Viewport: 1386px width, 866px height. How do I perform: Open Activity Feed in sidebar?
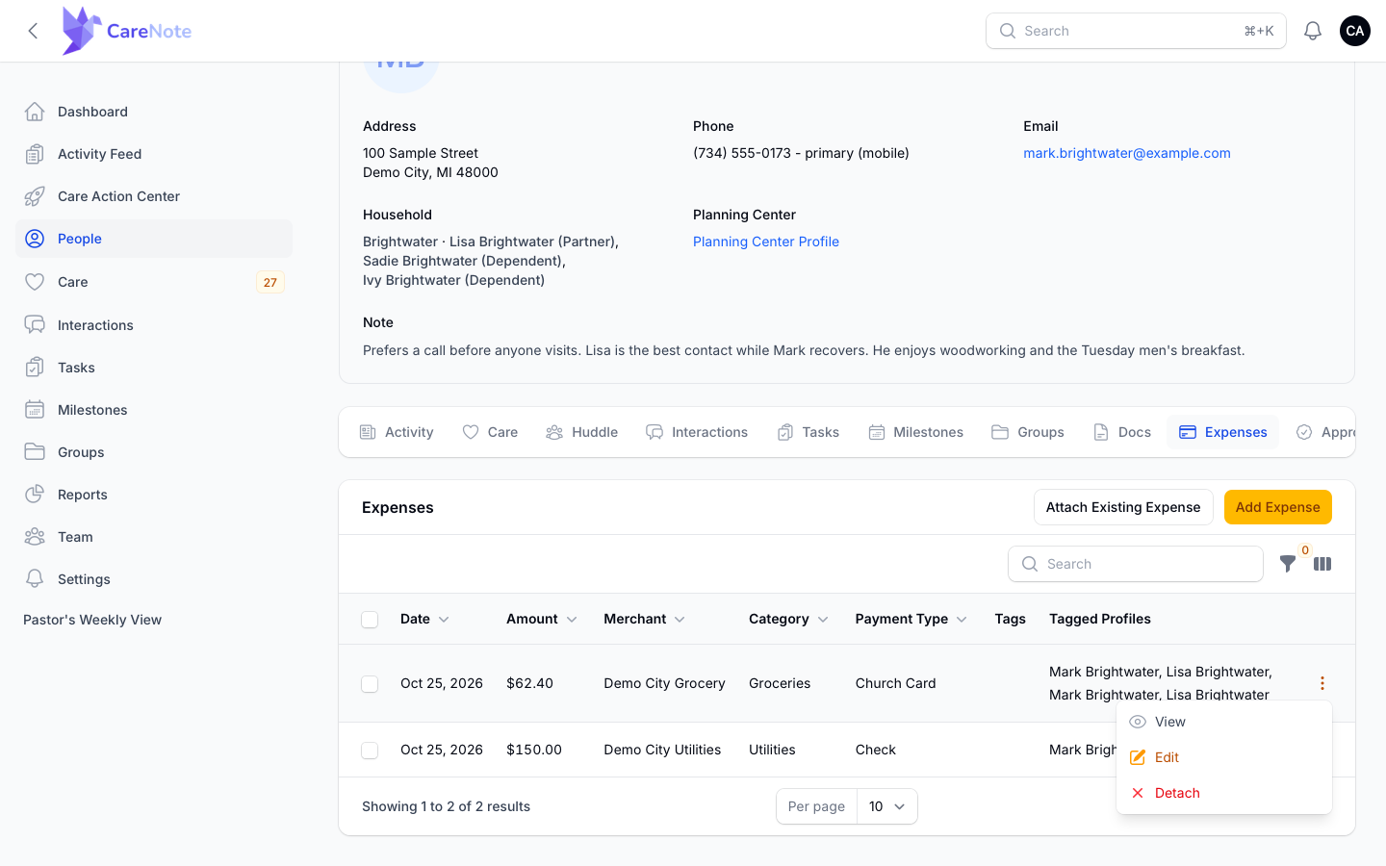tap(154, 154)
